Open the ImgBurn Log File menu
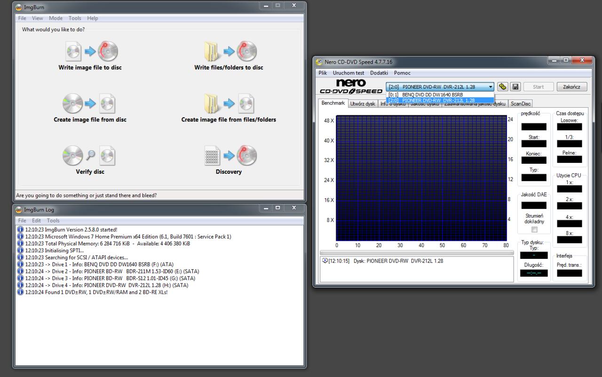The height and width of the screenshot is (377, 602). 22,220
